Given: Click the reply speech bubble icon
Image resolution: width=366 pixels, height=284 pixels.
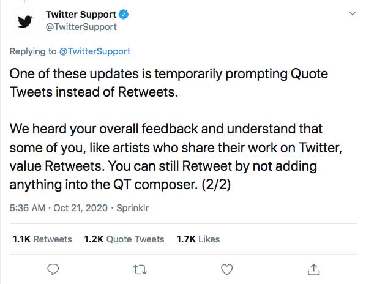Looking at the screenshot, I should tap(53, 269).
